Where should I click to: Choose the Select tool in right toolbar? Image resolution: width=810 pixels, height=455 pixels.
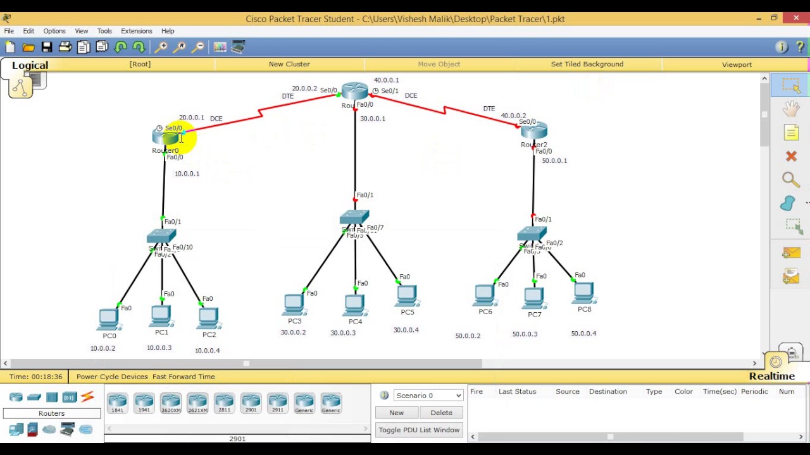pos(791,86)
